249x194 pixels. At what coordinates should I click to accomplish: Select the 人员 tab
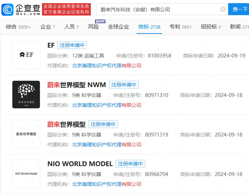point(71,27)
